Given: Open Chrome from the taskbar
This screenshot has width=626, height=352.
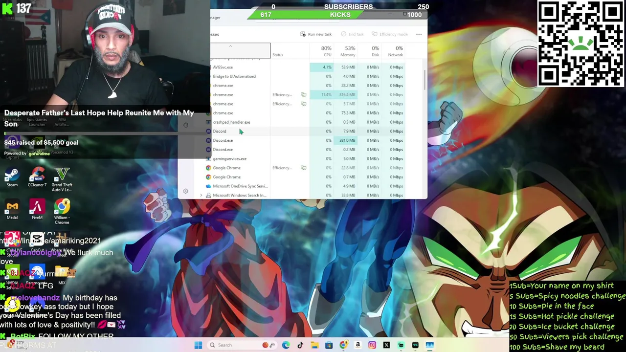Looking at the screenshot, I should click(x=343, y=345).
